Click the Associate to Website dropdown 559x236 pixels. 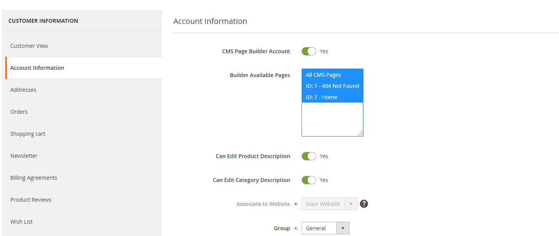(329, 204)
